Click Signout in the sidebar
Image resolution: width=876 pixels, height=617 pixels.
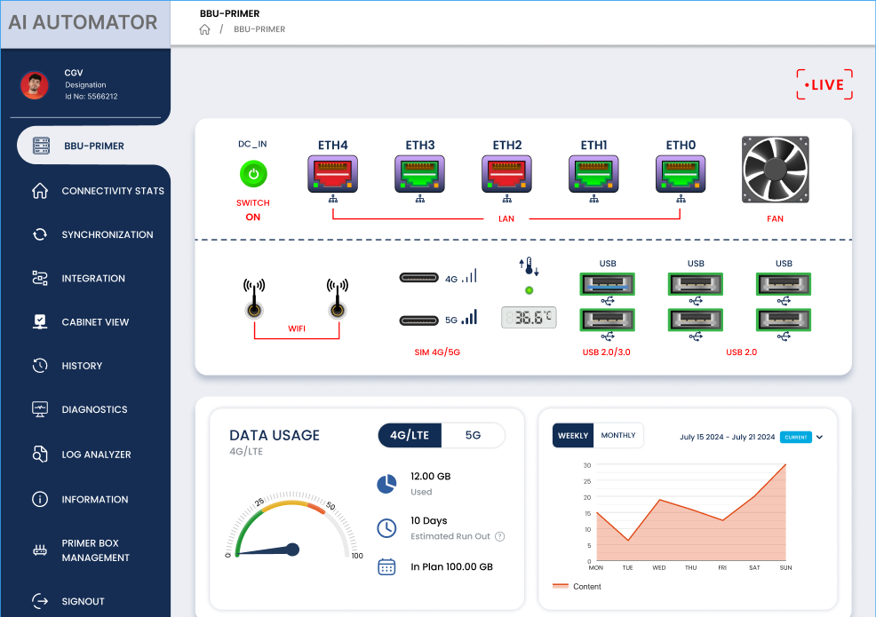[x=83, y=601]
